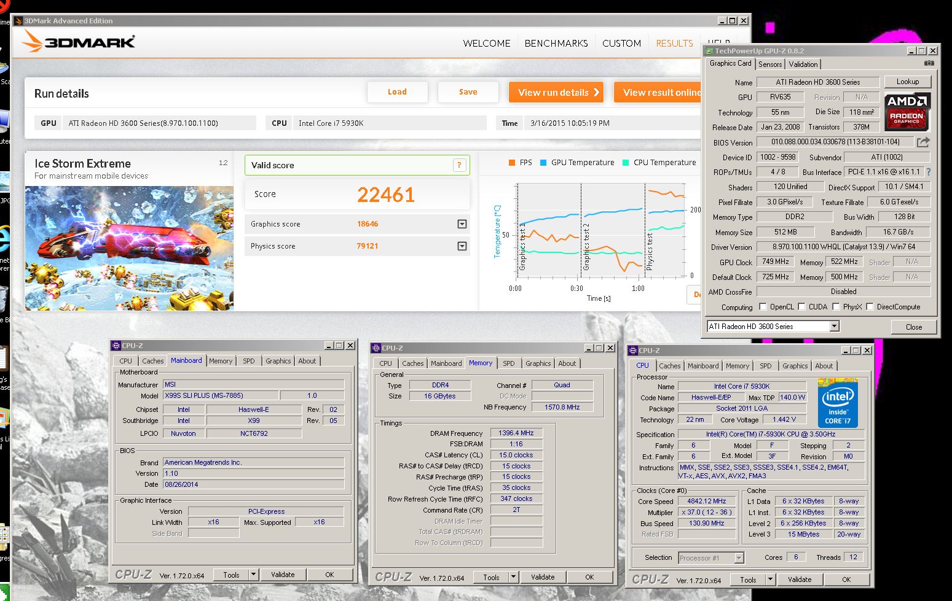Click the CPU-Z CPU window title icon

[633, 351]
